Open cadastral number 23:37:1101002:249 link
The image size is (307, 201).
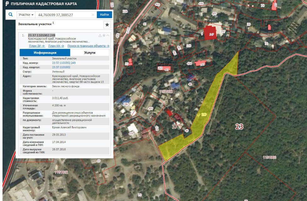point(64,63)
